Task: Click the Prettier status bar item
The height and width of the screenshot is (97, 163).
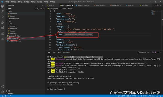Action: 152,96
